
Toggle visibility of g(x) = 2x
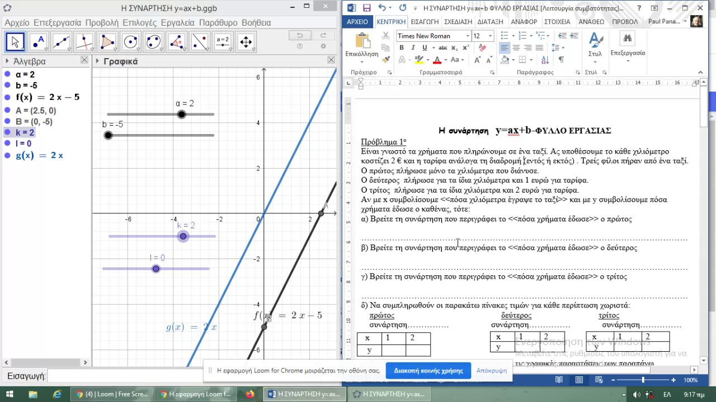7,155
